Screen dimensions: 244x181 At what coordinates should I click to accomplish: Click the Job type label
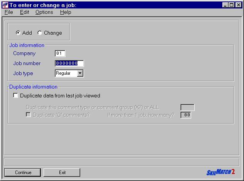click(x=23, y=73)
